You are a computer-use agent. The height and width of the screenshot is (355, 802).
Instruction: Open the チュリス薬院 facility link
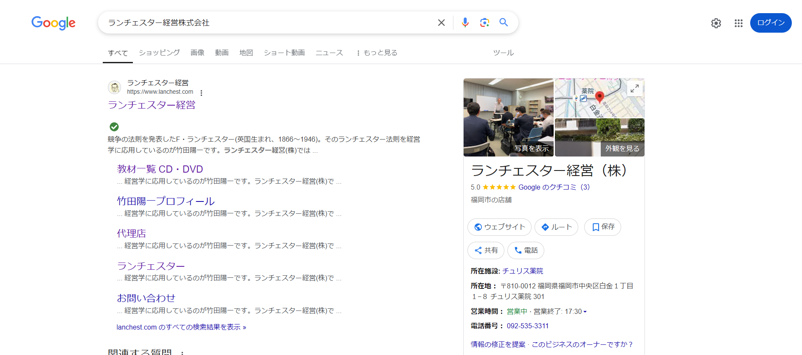(523, 271)
